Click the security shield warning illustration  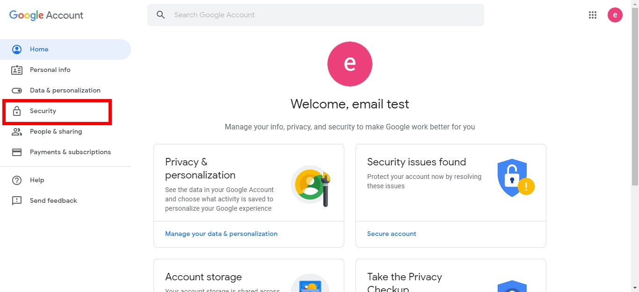[x=515, y=178]
